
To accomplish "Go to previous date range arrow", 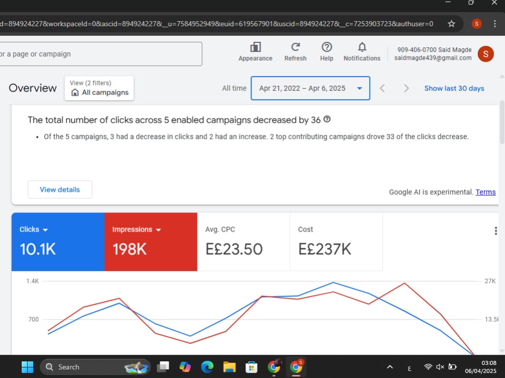I will [x=382, y=88].
